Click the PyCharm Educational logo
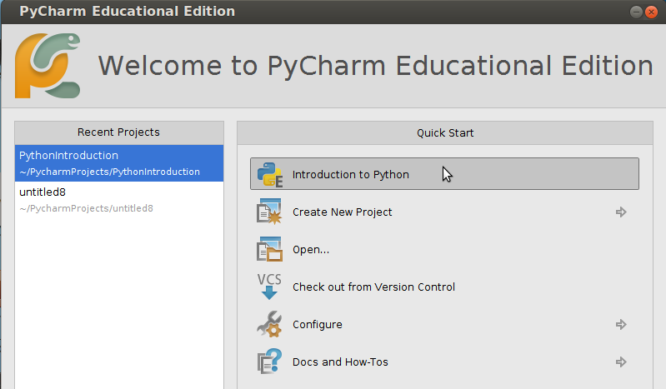The image size is (666, 389). click(x=48, y=66)
